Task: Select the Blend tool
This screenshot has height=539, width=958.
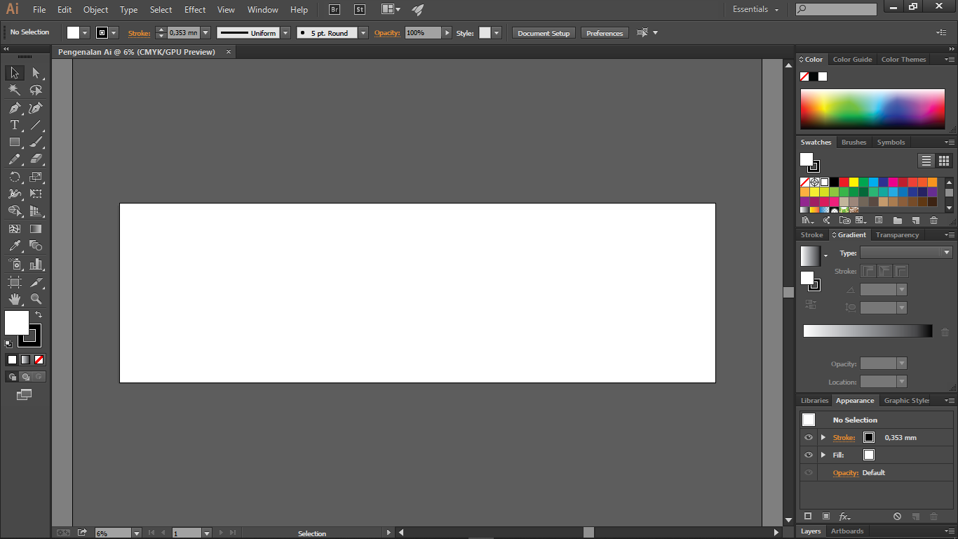Action: tap(36, 246)
